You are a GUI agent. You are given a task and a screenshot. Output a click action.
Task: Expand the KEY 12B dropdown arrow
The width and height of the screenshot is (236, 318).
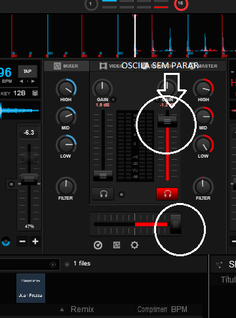(x=35, y=93)
